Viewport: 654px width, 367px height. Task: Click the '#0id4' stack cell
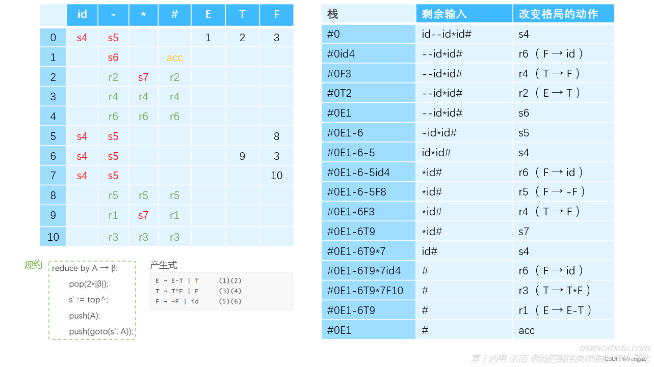coord(369,54)
